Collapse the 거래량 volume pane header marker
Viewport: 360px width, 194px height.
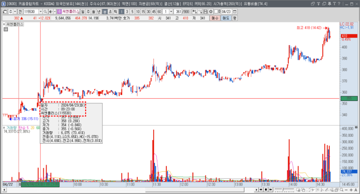(x=4, y=128)
